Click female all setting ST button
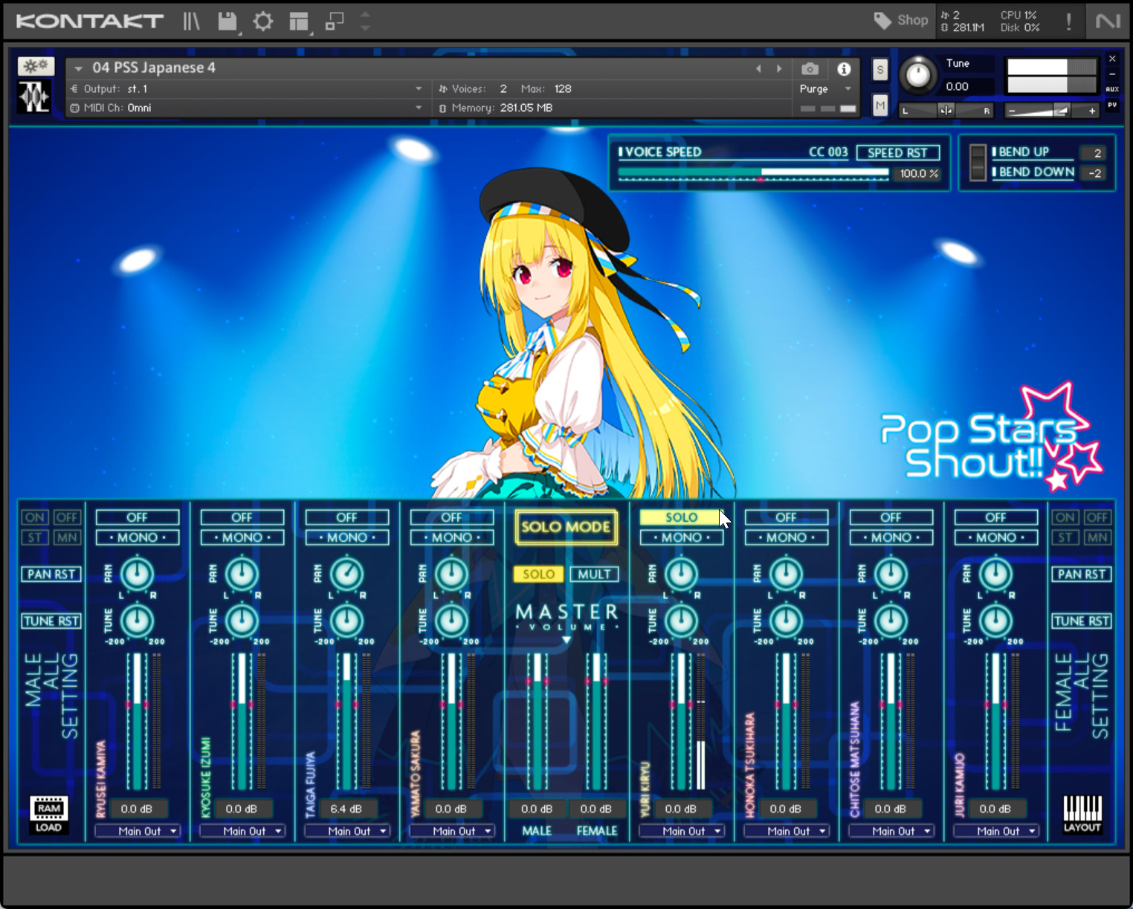This screenshot has height=909, width=1133. coord(1065,537)
